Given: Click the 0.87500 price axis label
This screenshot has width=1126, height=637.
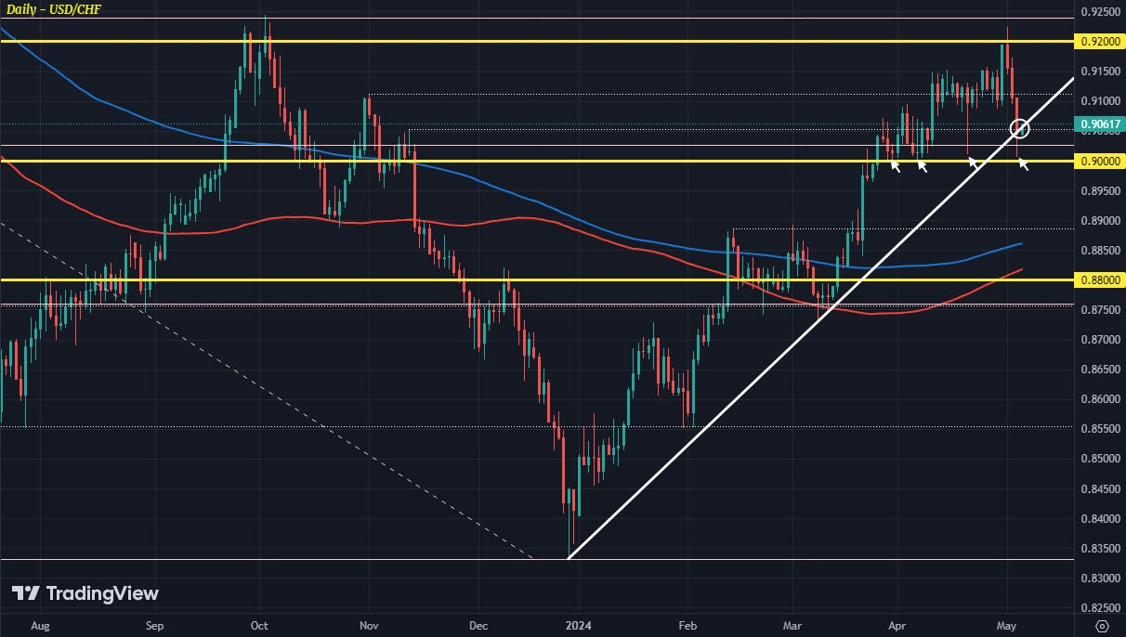Looking at the screenshot, I should [1100, 309].
